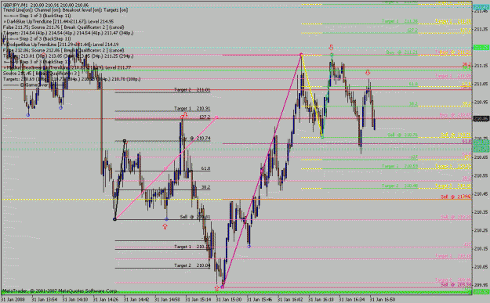The image size is (490, 303).
Task: Click the 'Step 1 of 3 (BackStep 11)' line
Action: (37, 16)
